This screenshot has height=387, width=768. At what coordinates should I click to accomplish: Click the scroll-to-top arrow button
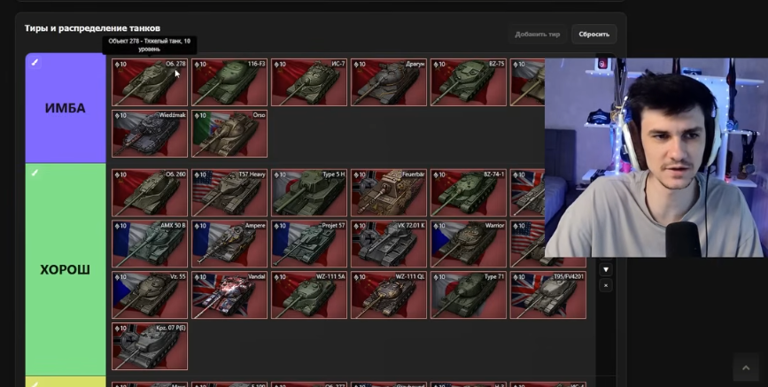click(746, 368)
